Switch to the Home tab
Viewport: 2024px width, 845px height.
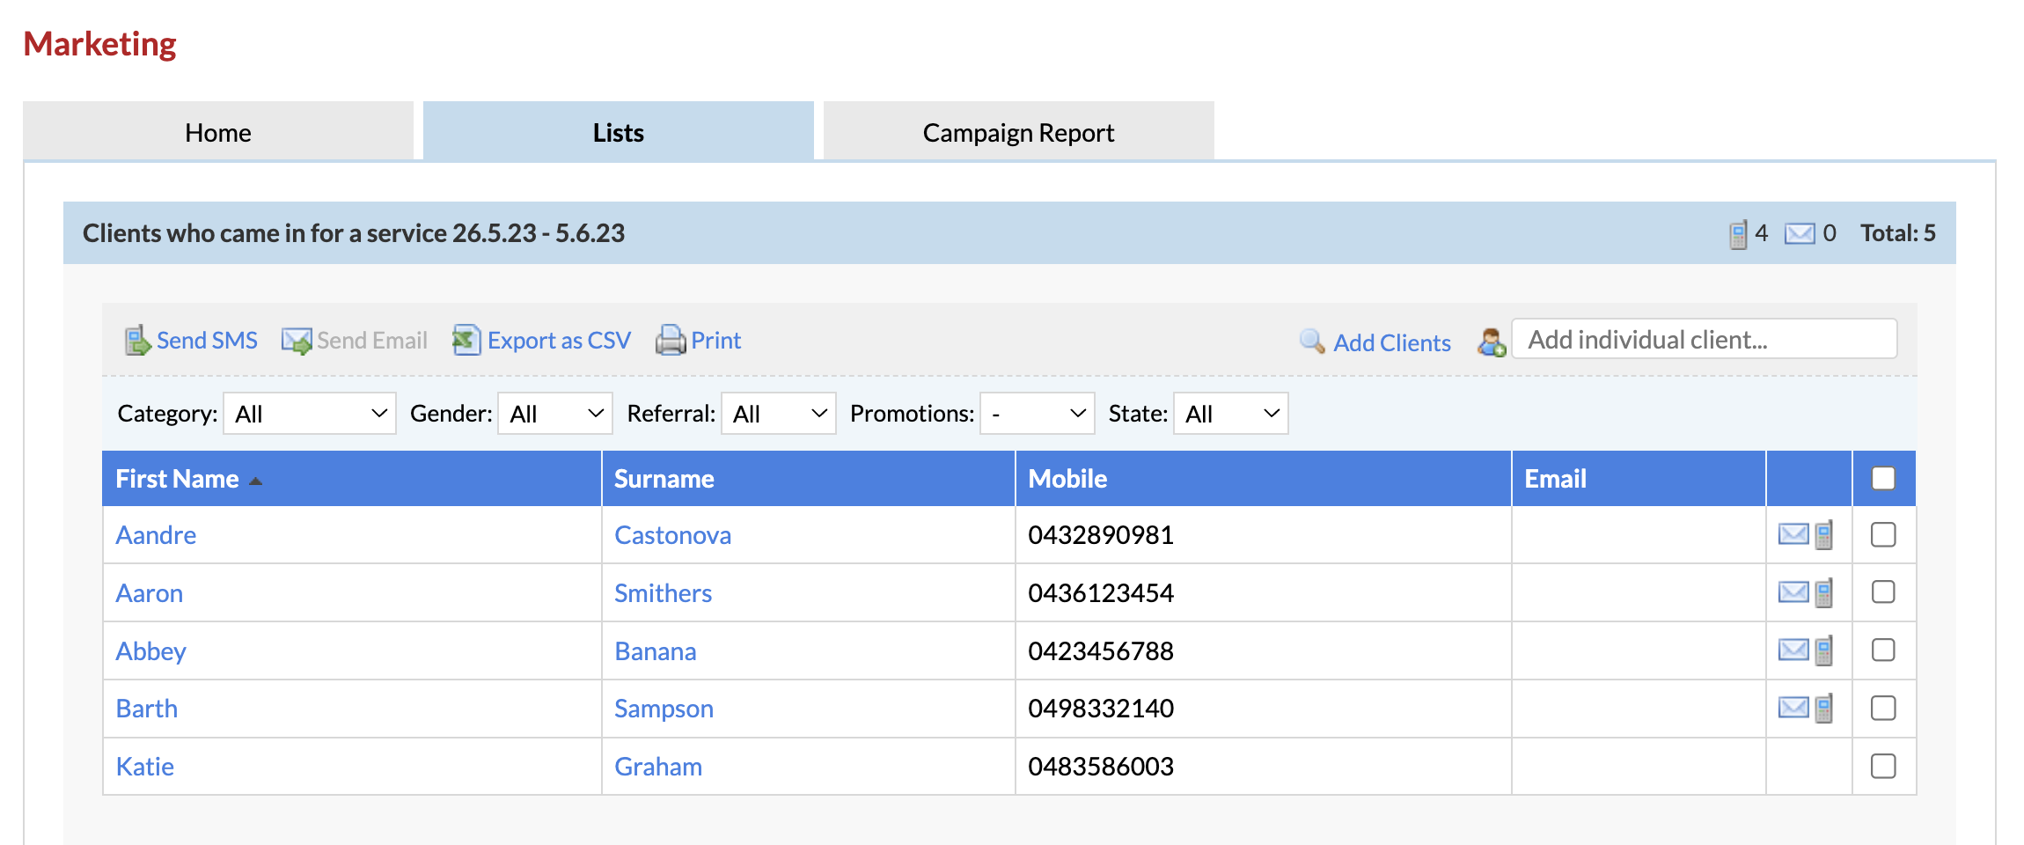pos(218,132)
